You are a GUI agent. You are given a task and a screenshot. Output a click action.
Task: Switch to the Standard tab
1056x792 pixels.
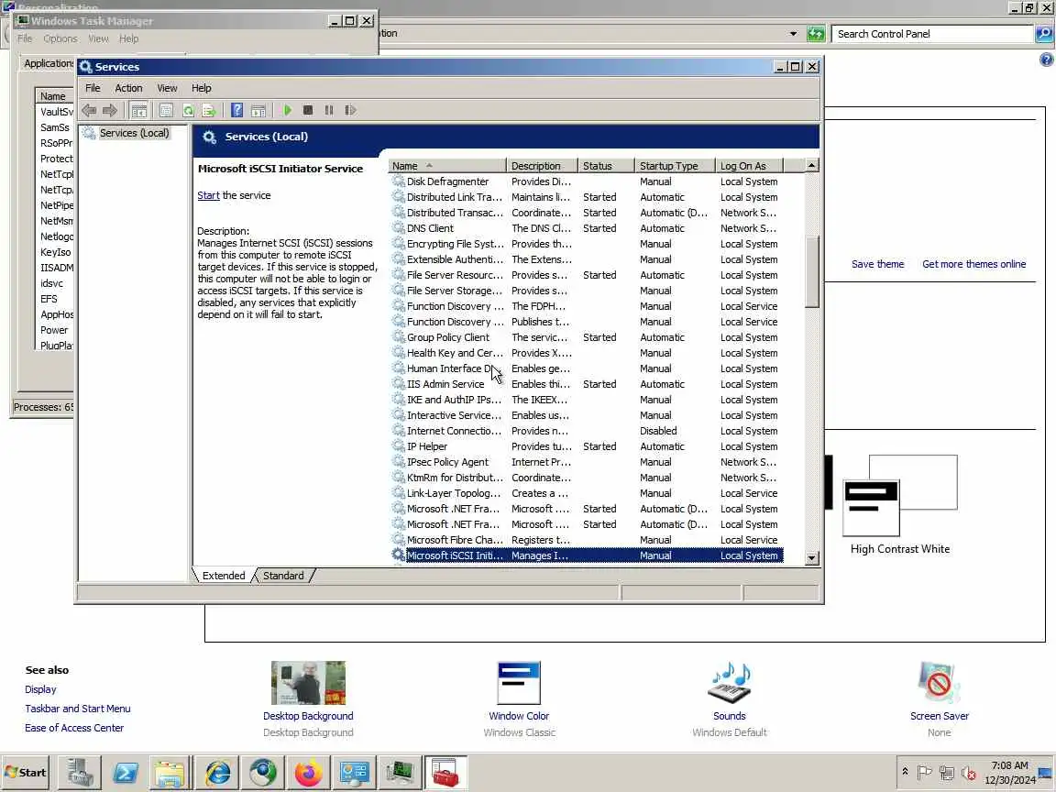(x=283, y=576)
